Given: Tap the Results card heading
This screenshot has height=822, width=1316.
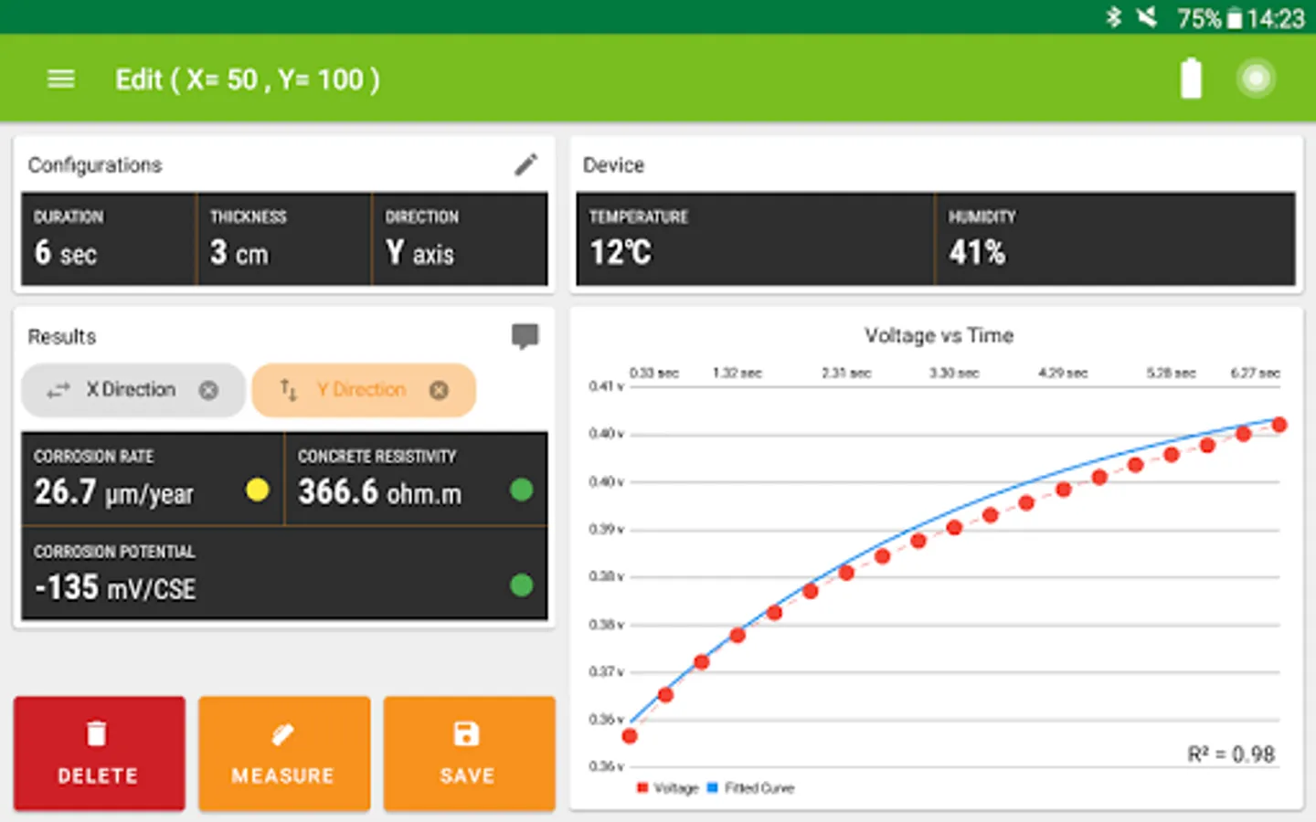Looking at the screenshot, I should [x=62, y=337].
